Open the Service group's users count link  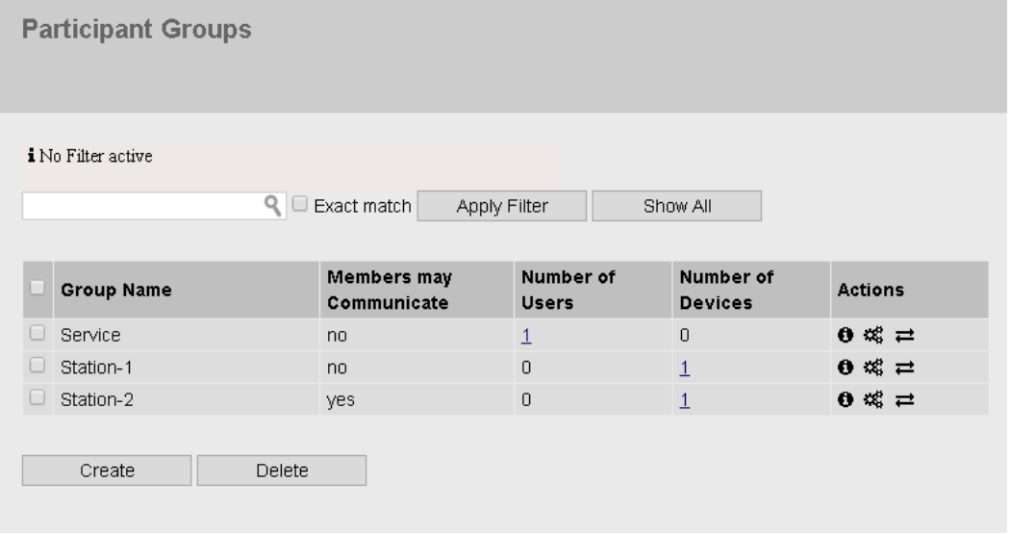pos(526,335)
